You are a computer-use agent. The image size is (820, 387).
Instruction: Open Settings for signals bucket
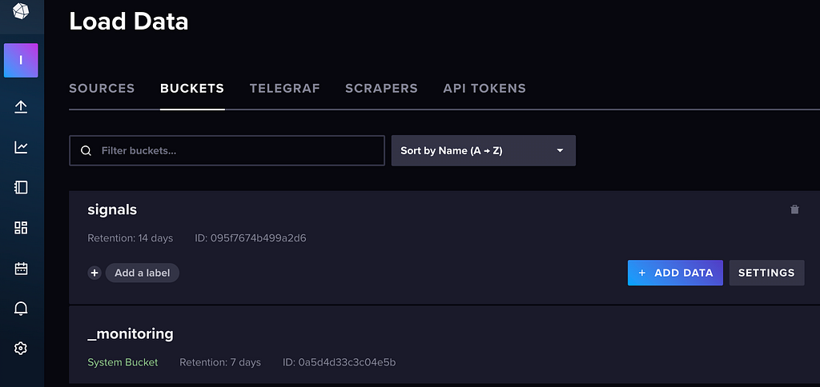766,273
